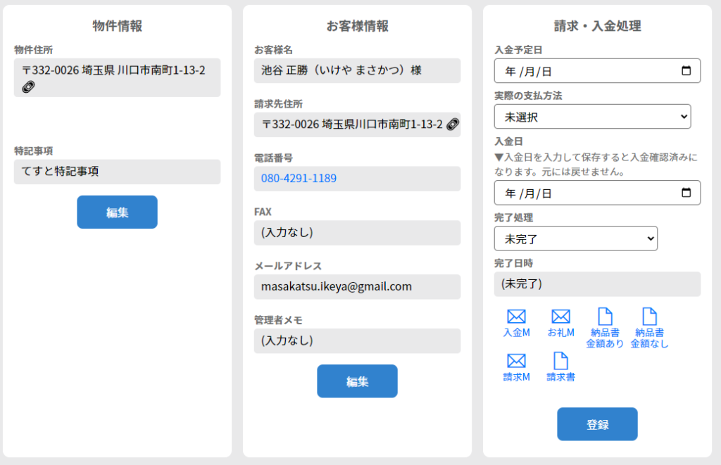Screen dimensions: 721x465
Task: Open calendar picker for 入金日
Action: pyautogui.click(x=686, y=193)
